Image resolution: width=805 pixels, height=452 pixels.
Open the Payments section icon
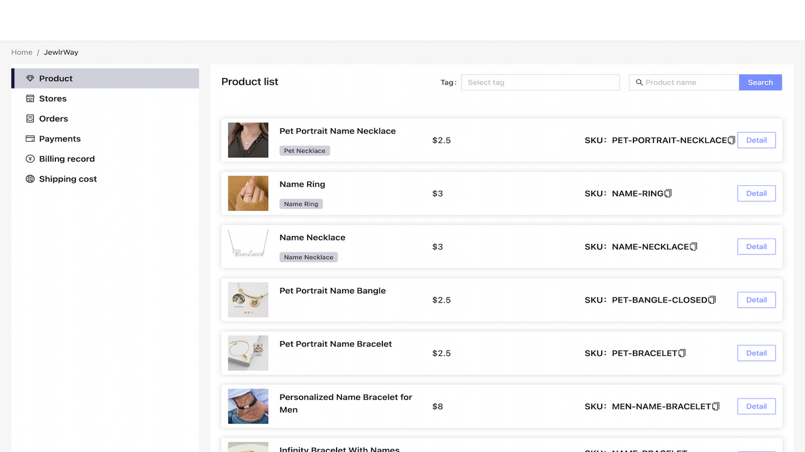30,138
